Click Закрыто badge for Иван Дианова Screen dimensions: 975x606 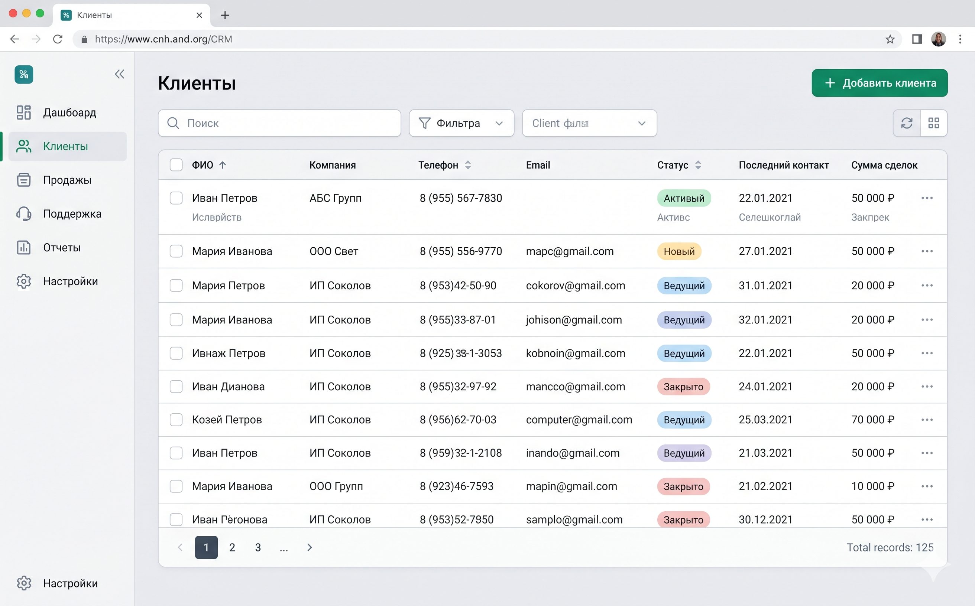(683, 387)
